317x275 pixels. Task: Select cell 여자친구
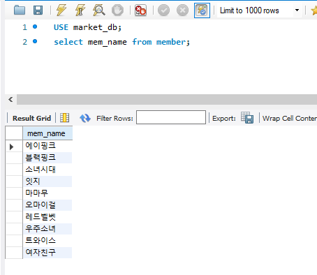pos(47,253)
